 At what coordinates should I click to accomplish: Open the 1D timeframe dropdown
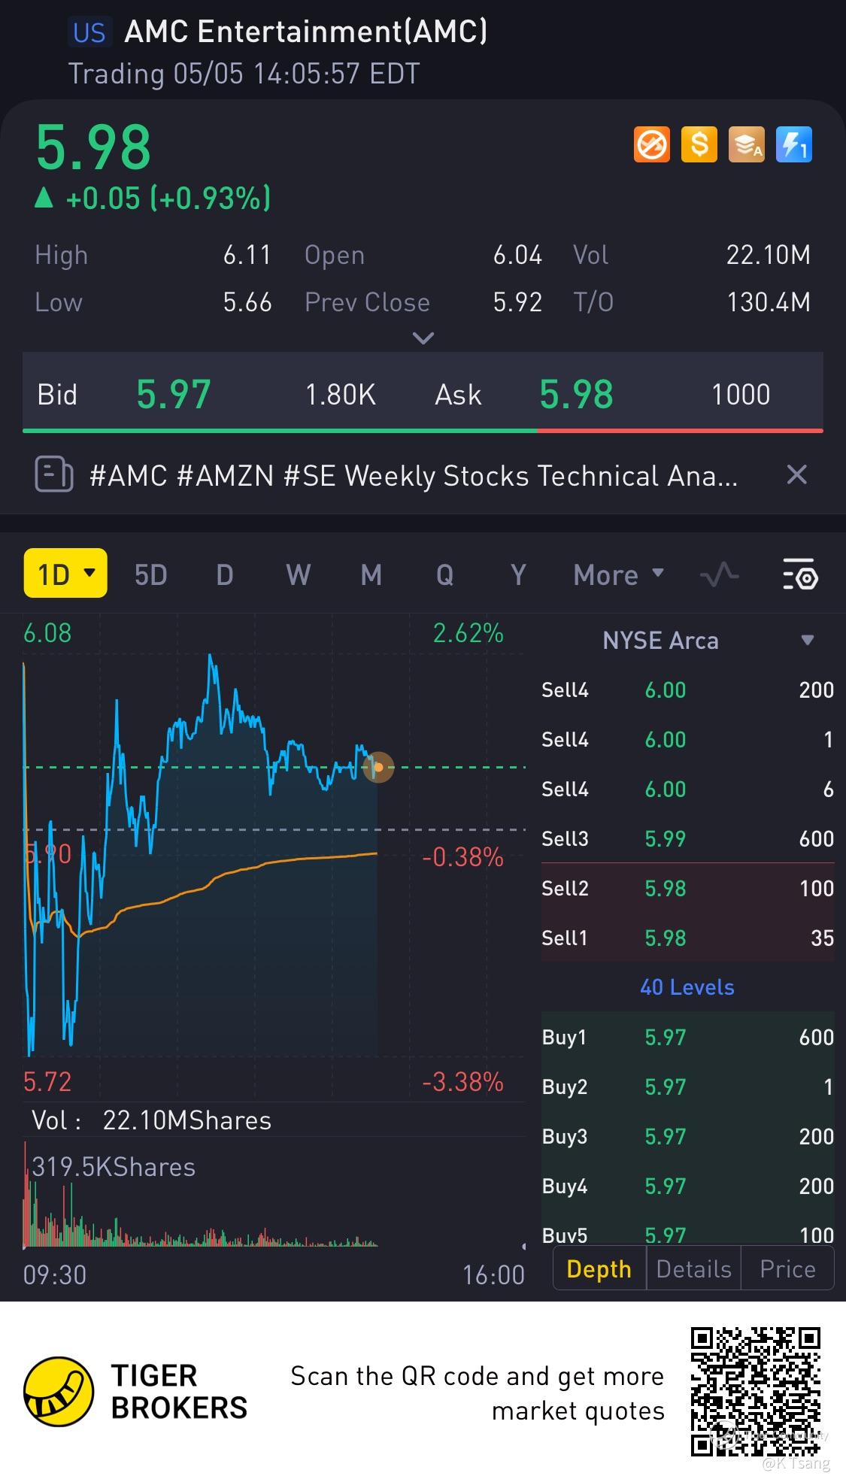pyautogui.click(x=65, y=574)
